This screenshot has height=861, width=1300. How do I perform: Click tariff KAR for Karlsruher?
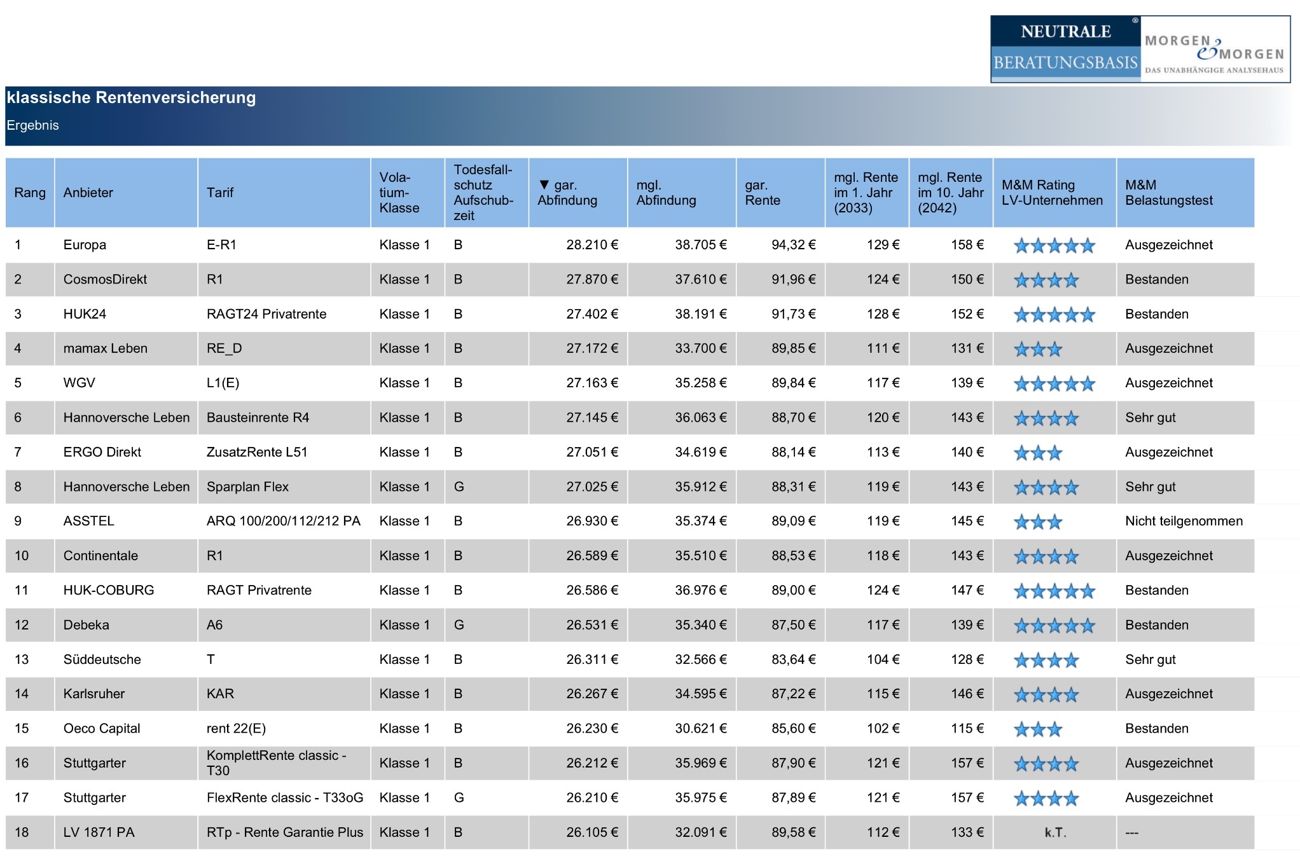[x=220, y=694]
